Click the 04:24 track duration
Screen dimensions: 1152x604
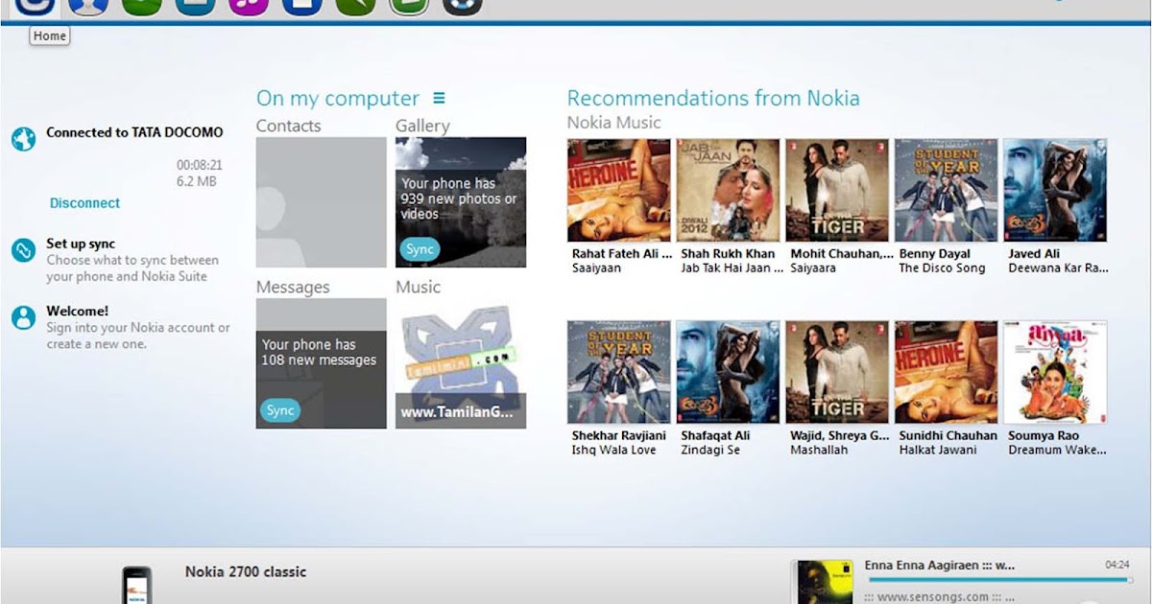1117,566
